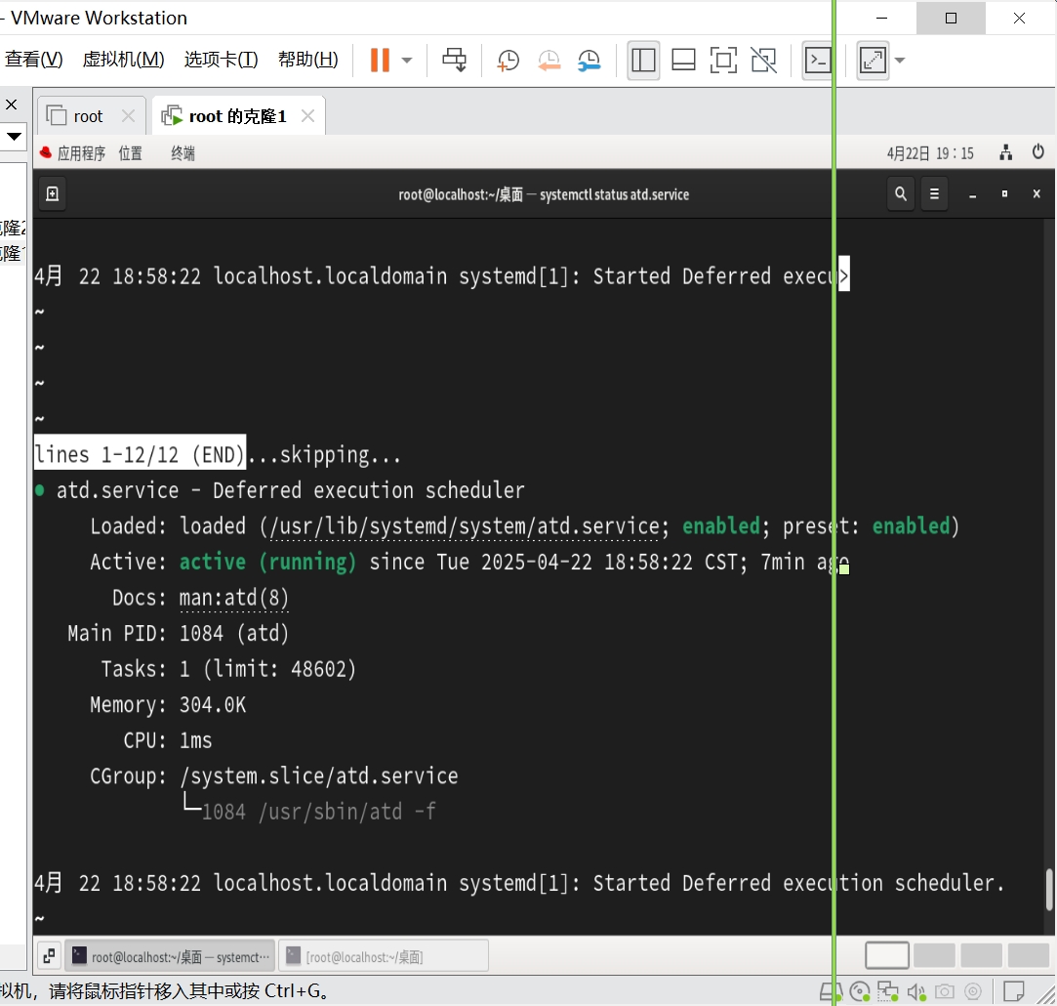Viewport: 1057px width, 1006px height.
Task: Click the highlighted 'lines 1-12/12 (END)' text
Action: pyautogui.click(x=140, y=454)
